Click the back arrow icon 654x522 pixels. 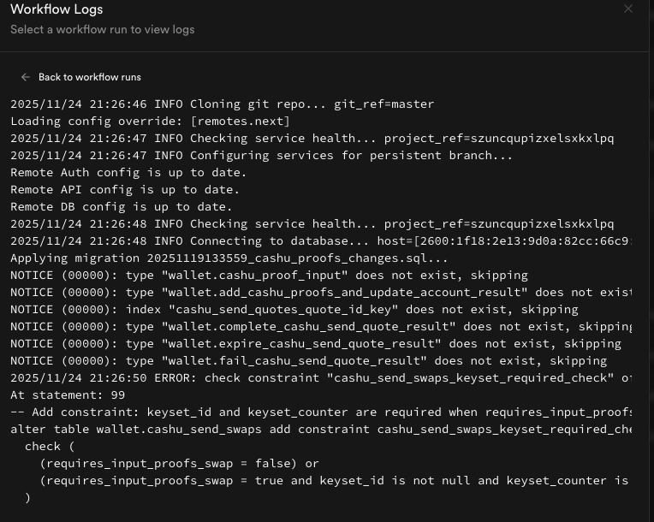[26, 77]
